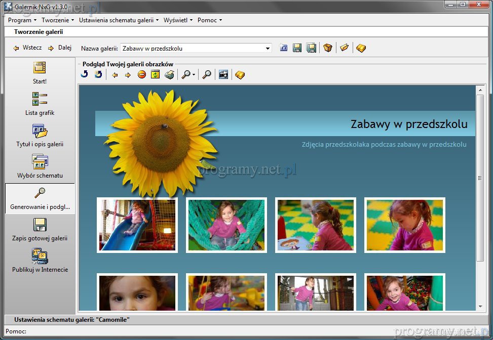
Task: Open the Lista grafik step
Action: click(40, 99)
